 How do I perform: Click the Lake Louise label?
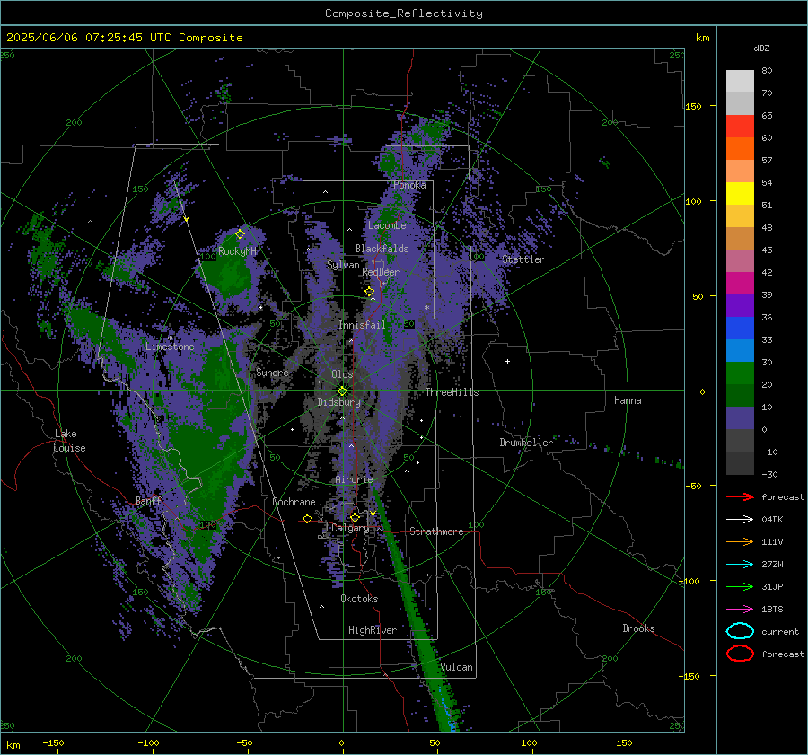pyautogui.click(x=70, y=441)
